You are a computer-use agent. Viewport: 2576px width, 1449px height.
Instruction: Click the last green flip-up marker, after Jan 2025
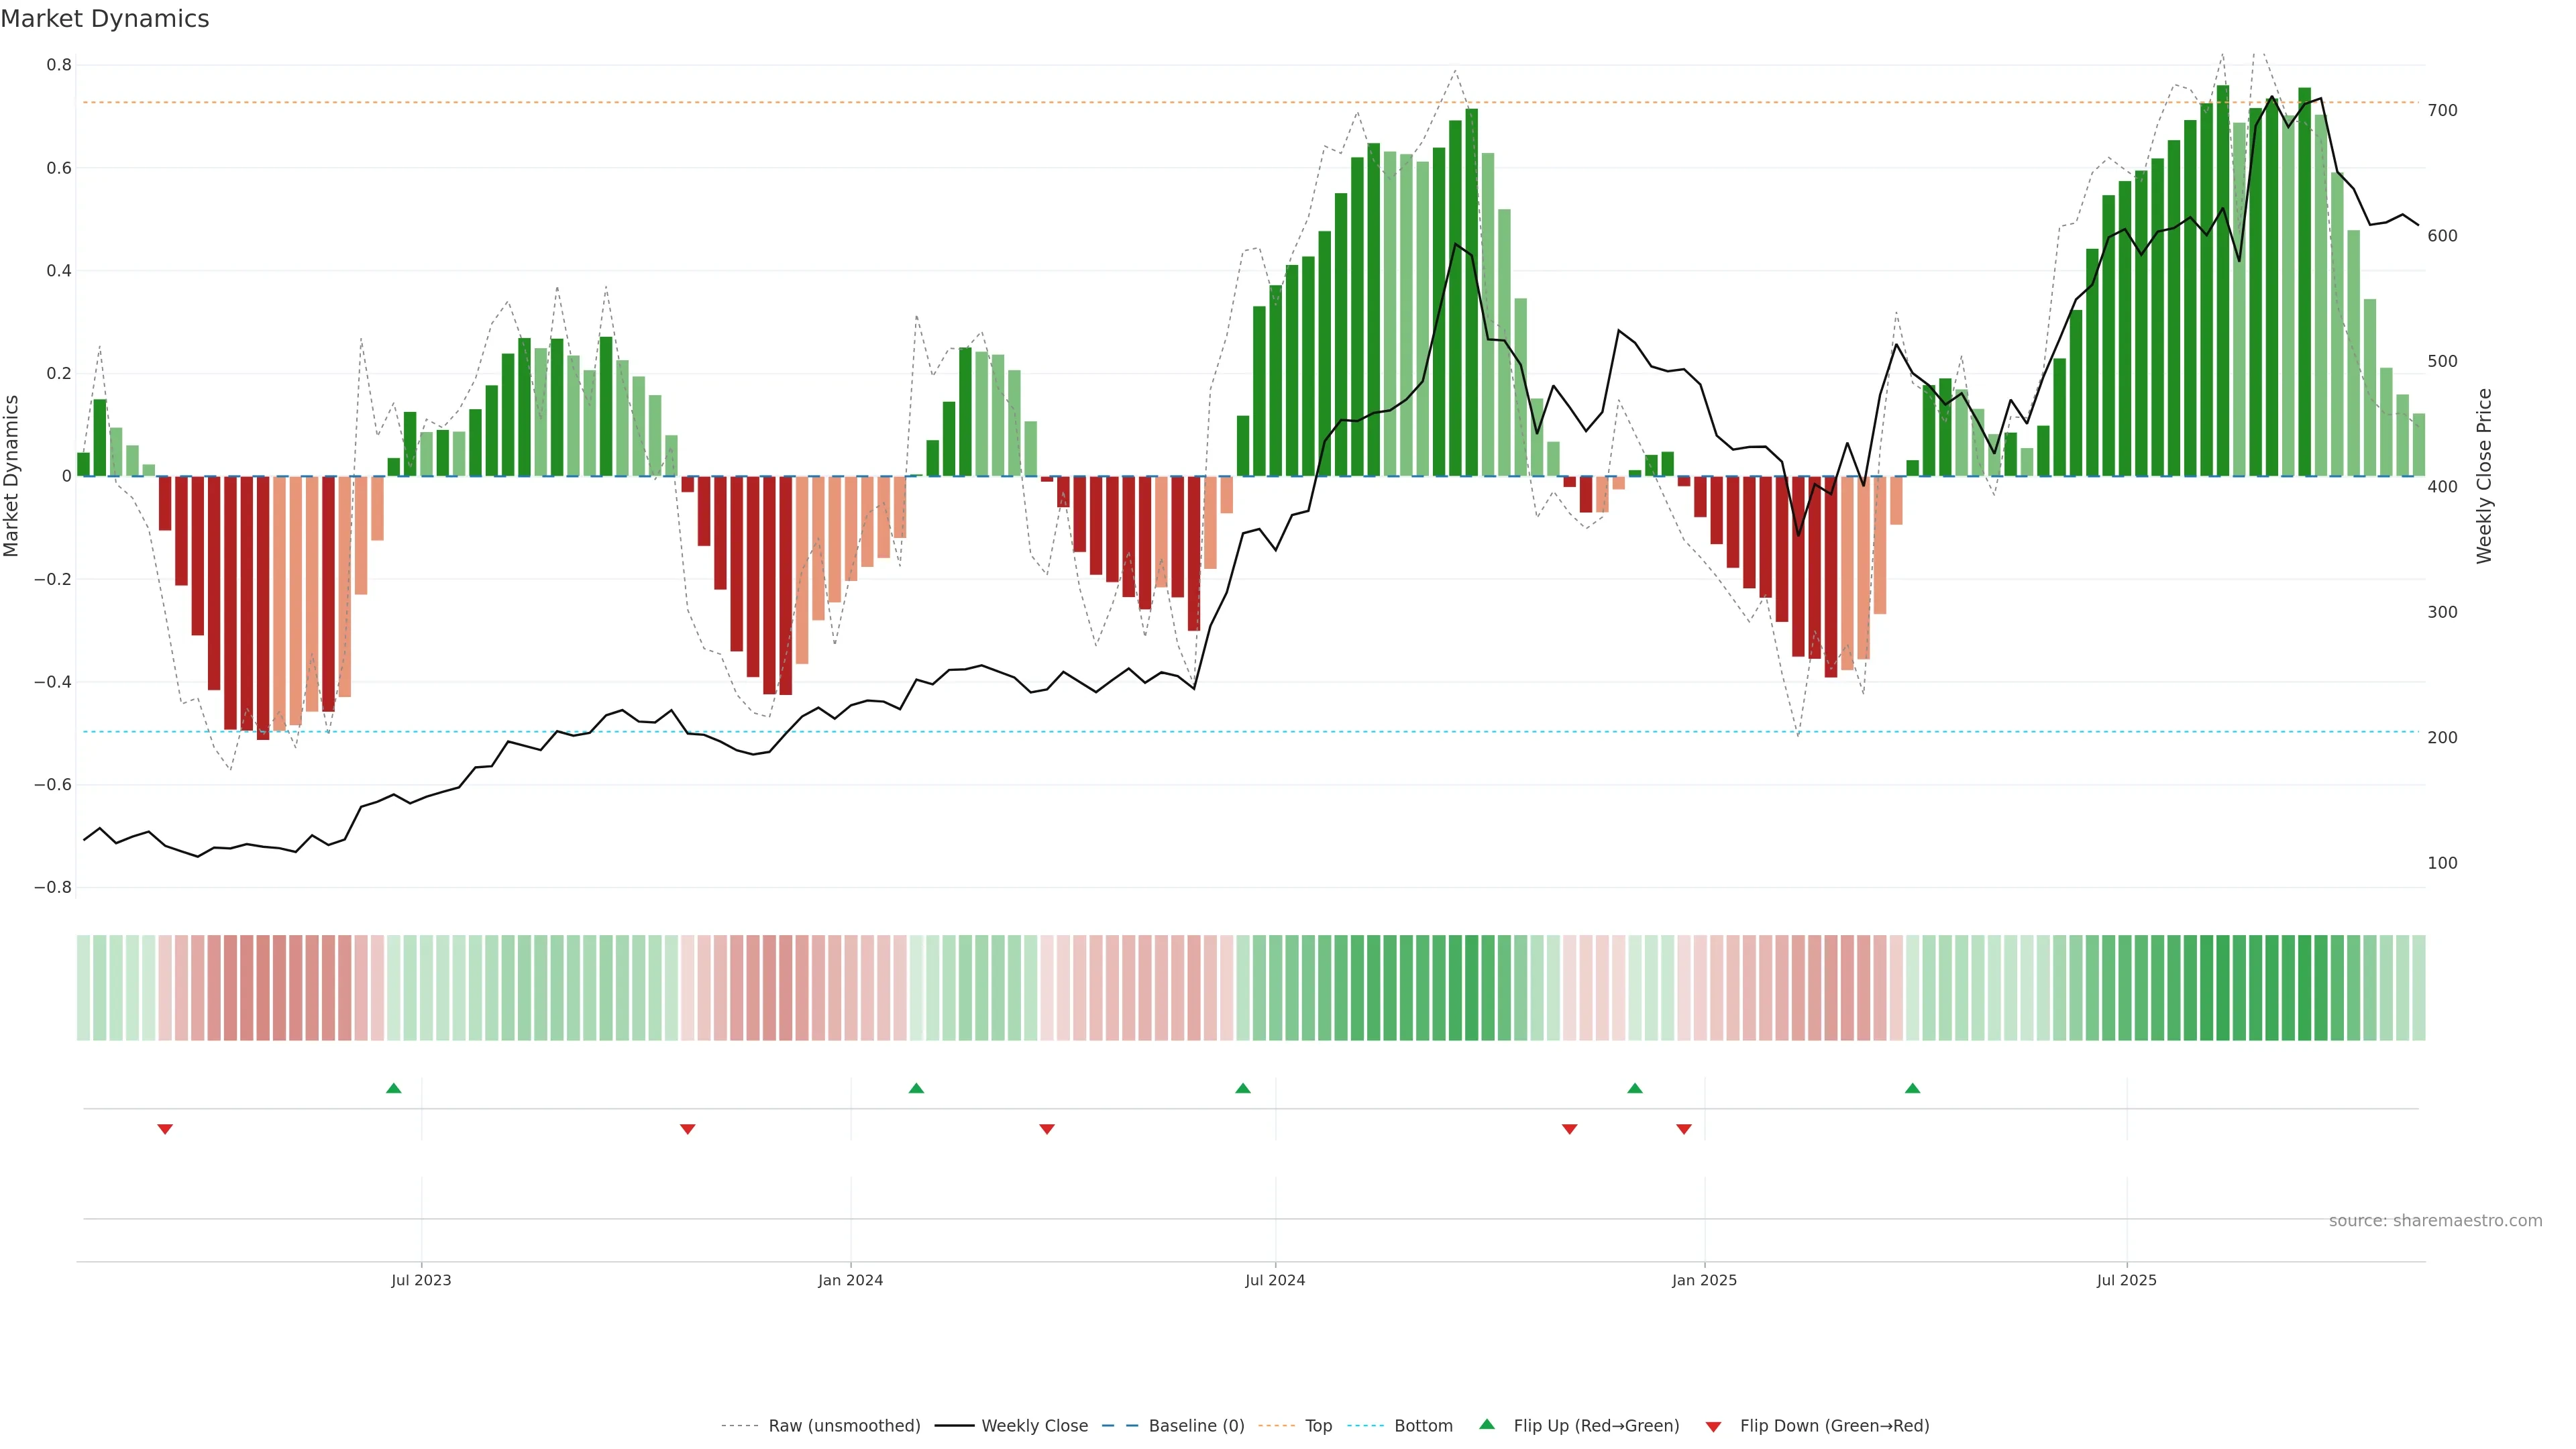[x=1912, y=1088]
